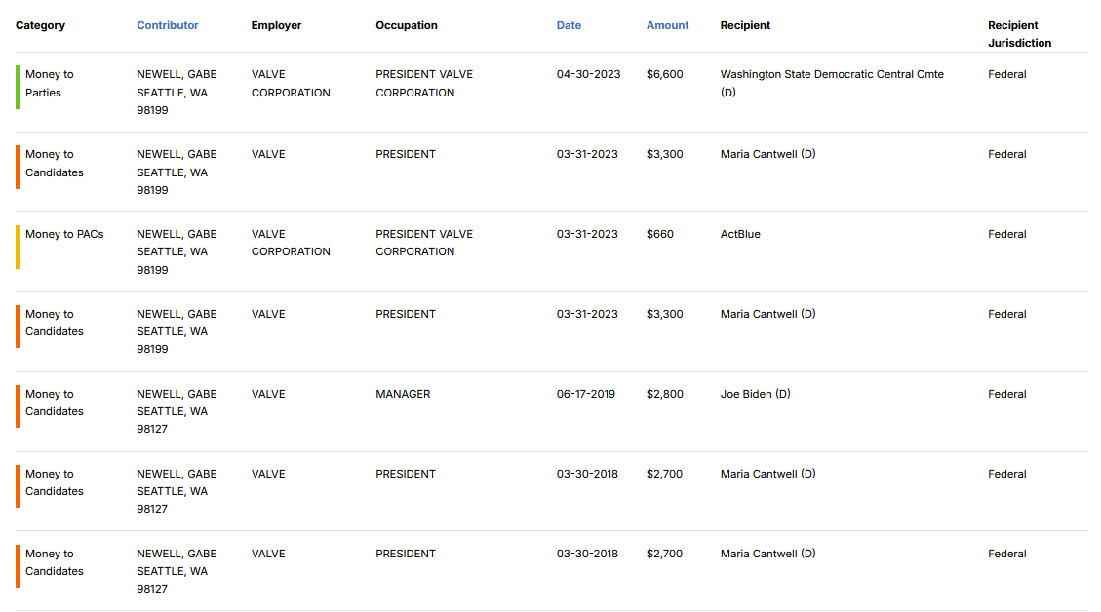Click the $6,600 amount cell

click(x=664, y=74)
